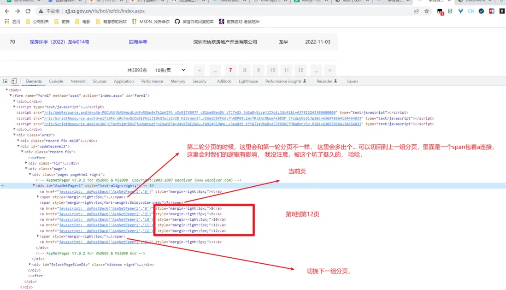Toggle the DevTools device toolbar icon
Viewport: 506px width, 290px height.
pos(14,81)
